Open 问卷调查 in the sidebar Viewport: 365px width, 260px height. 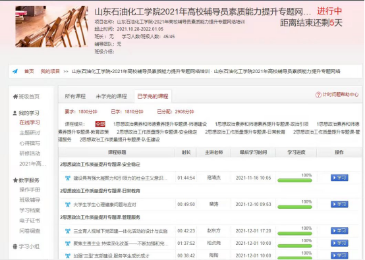30,230
